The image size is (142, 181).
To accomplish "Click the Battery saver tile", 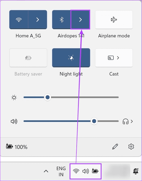I will point(28,58).
